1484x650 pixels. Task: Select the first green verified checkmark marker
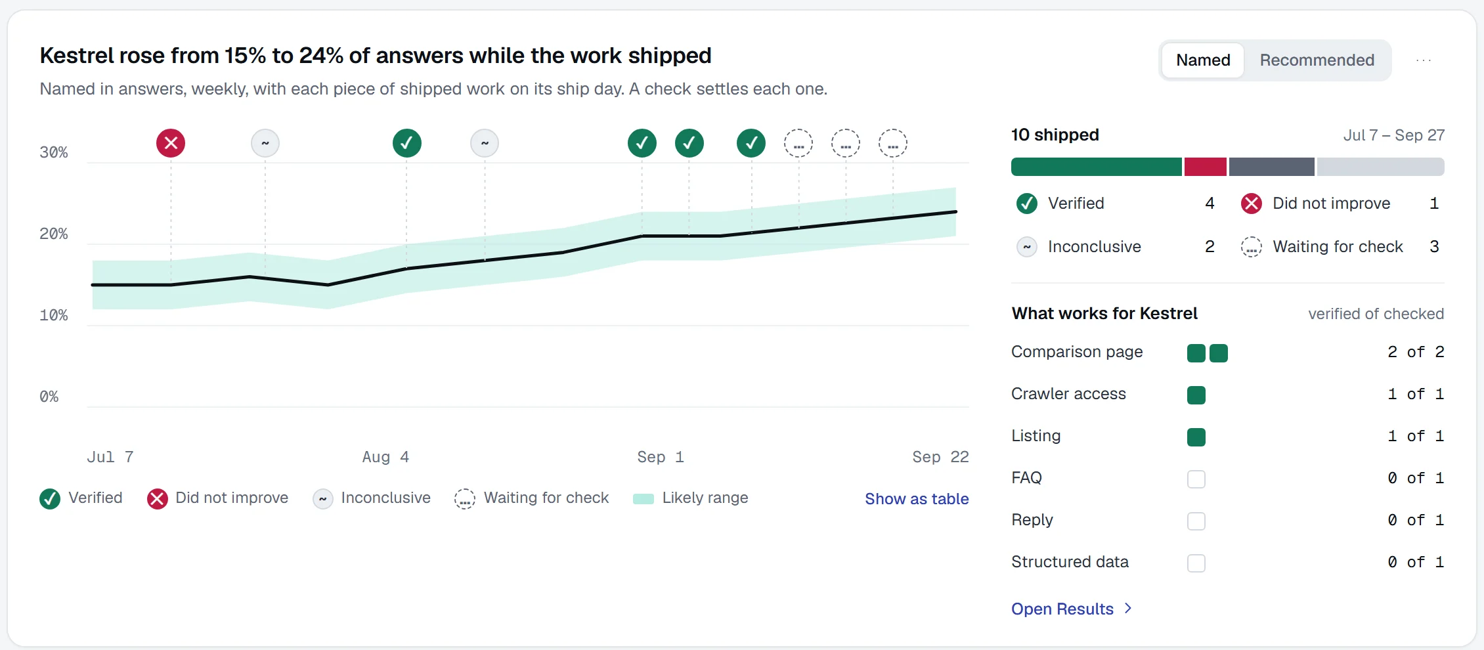pyautogui.click(x=407, y=143)
